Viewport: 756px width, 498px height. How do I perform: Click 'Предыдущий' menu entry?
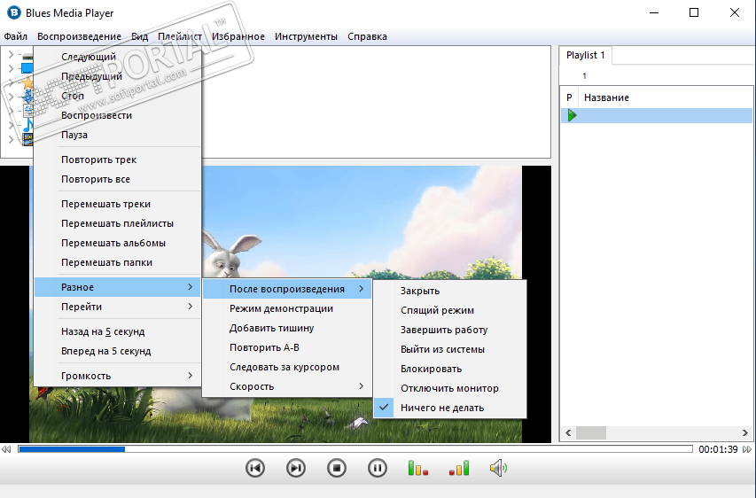coord(118,76)
